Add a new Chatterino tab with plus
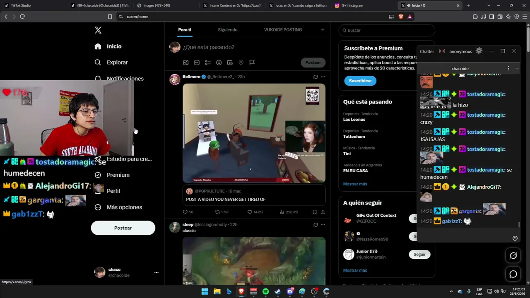530x298 pixels. click(x=517, y=68)
